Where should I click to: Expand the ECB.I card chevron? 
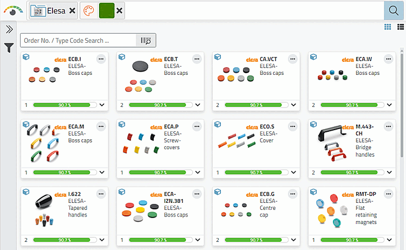pos(102,105)
